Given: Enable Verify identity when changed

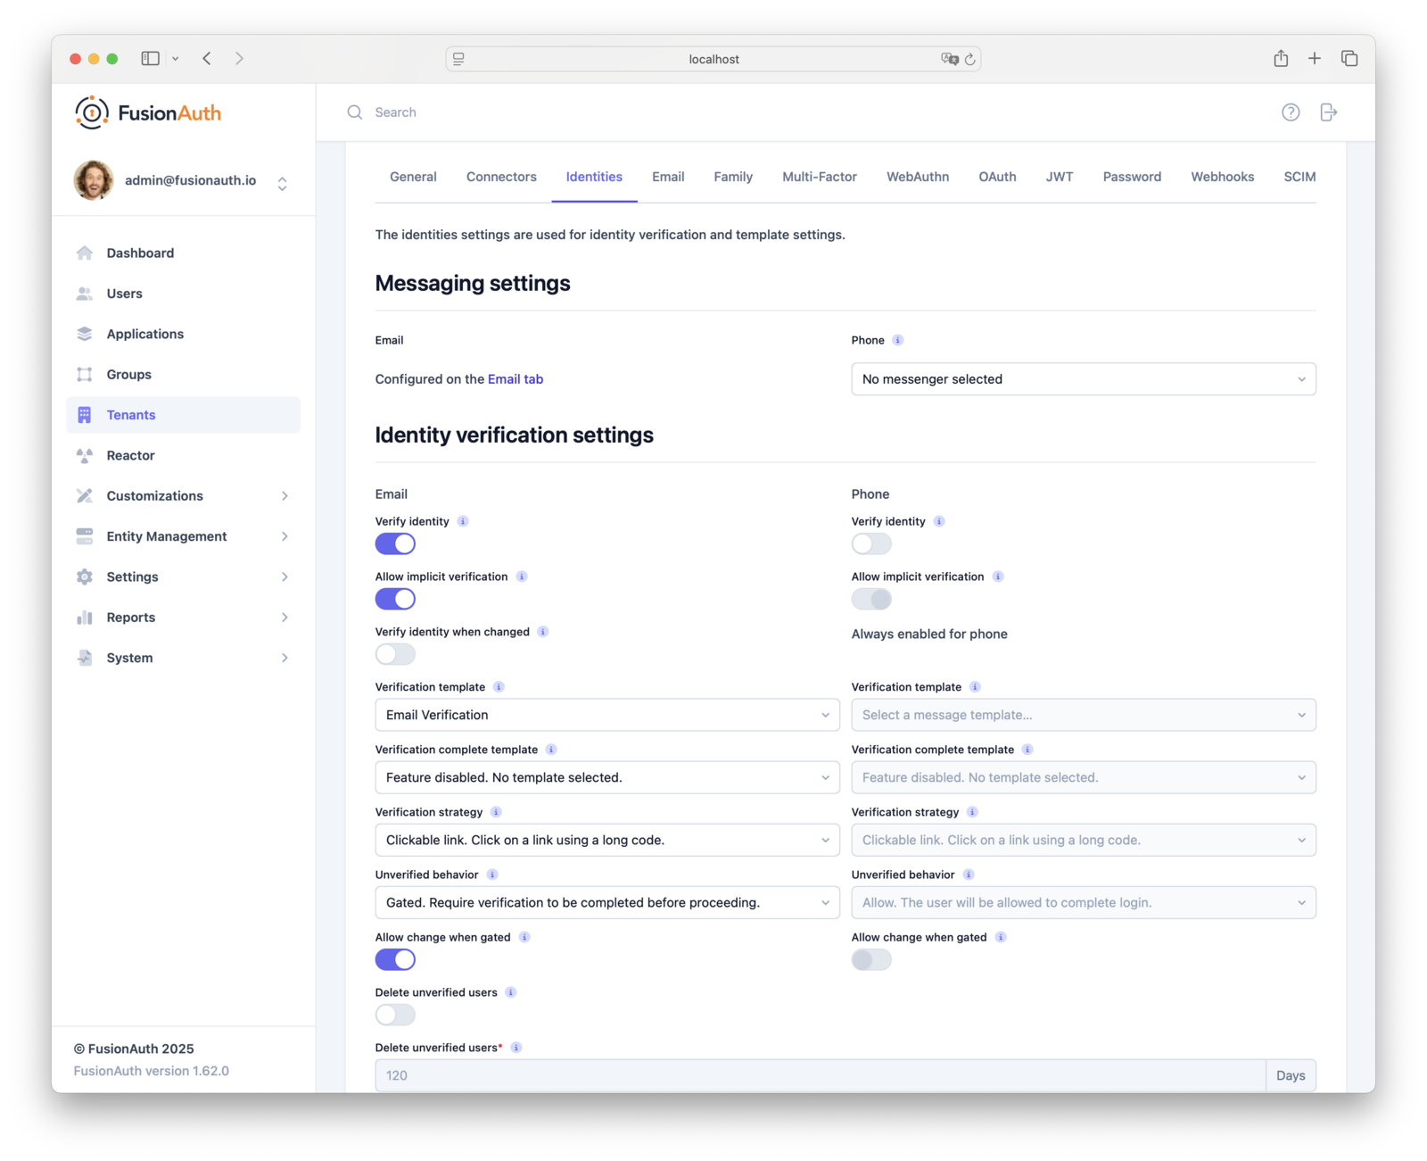Looking at the screenshot, I should [395, 654].
